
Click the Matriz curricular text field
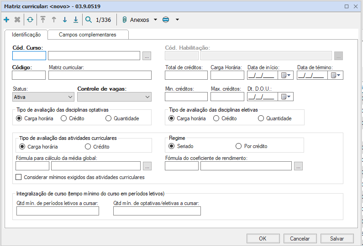point(100,76)
